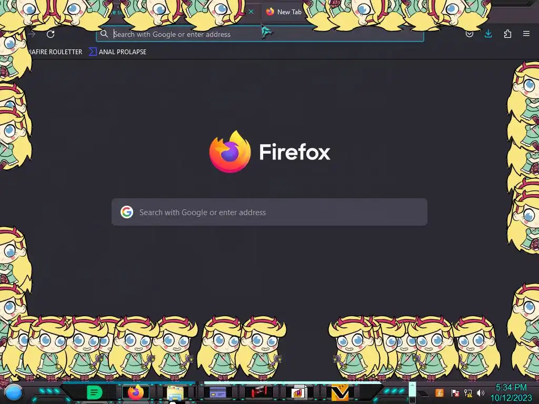The width and height of the screenshot is (539, 404).
Task: Open the green app in taskbar
Action: 95,392
